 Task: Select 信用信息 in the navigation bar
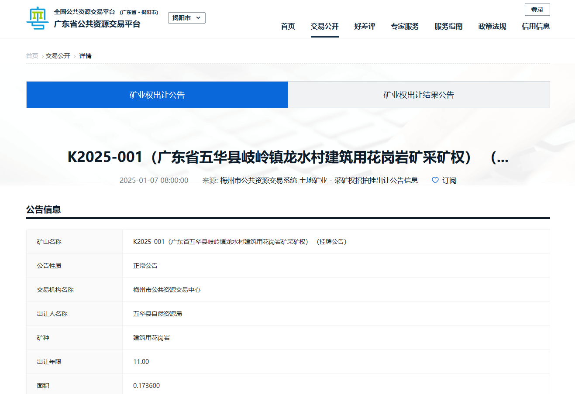(x=536, y=26)
